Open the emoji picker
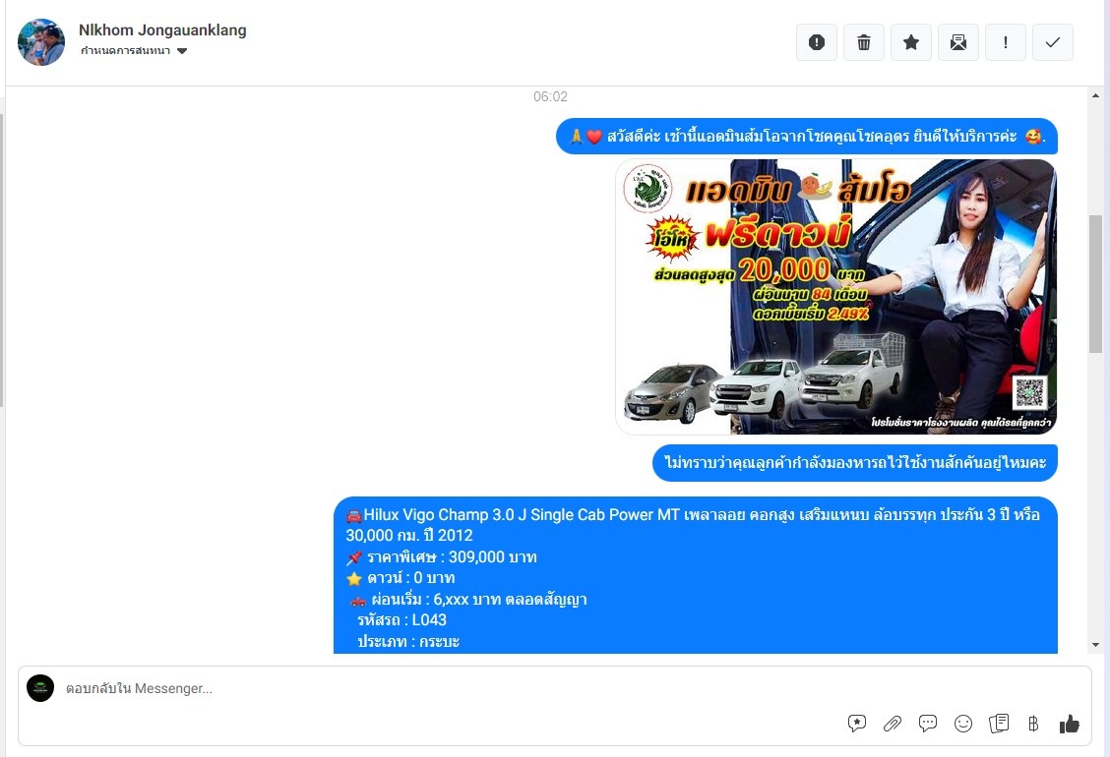This screenshot has height=757, width=1110. [x=962, y=723]
